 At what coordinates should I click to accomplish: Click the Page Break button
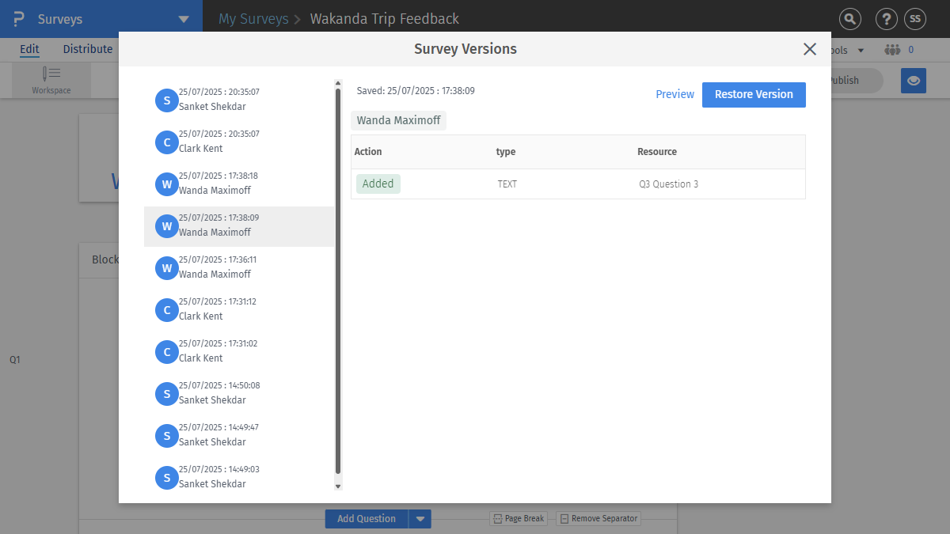coord(519,519)
